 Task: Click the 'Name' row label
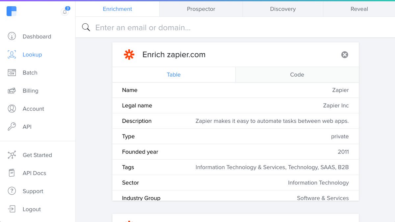(130, 90)
